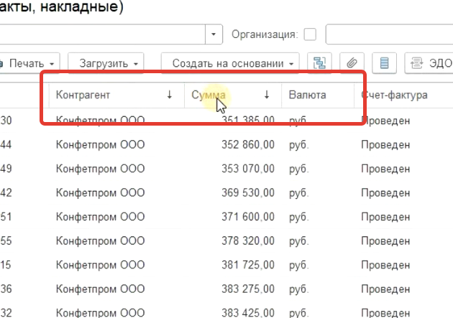Screen dimensions: 453x318
Task: Select the row with sum 381 725,00
Action: click(226, 265)
